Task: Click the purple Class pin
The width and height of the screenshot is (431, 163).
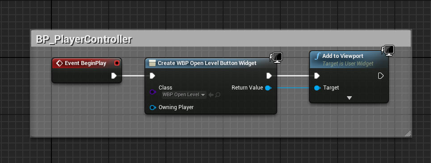Action: click(152, 92)
